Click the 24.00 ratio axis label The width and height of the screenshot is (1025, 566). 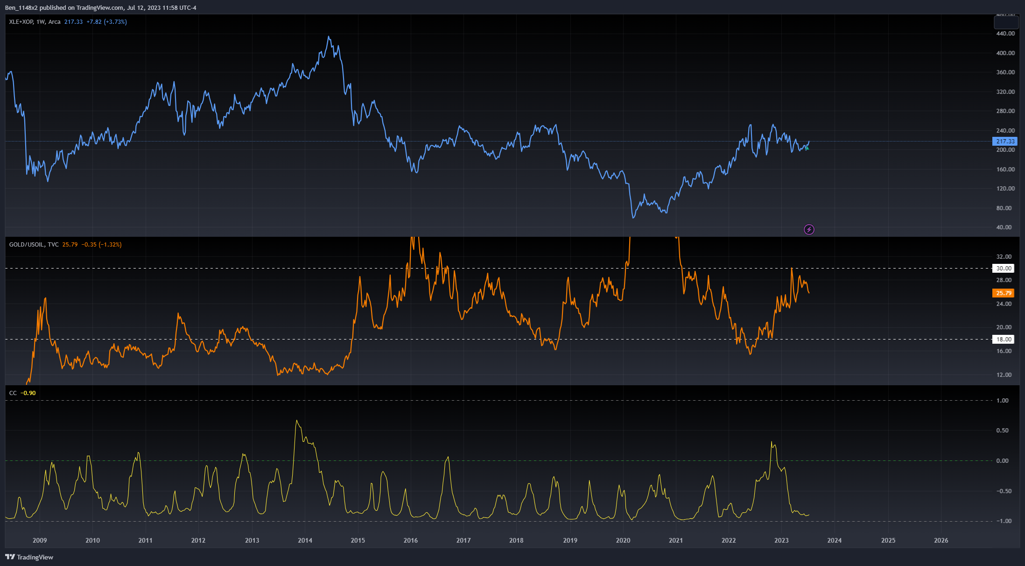[x=1004, y=304]
